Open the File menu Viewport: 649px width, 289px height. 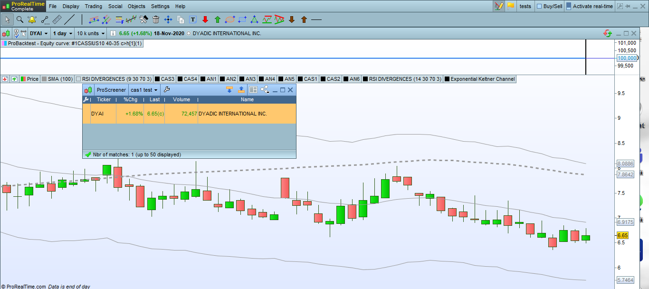tap(52, 6)
